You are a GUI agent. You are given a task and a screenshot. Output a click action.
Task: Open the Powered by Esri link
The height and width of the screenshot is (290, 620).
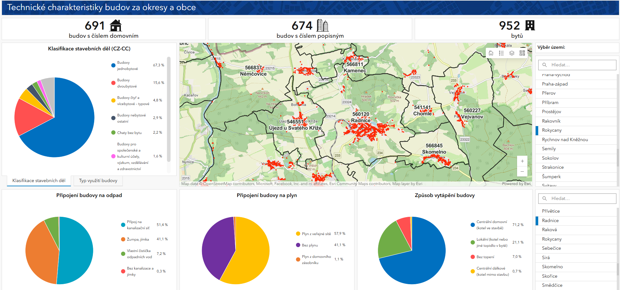[x=516, y=184]
